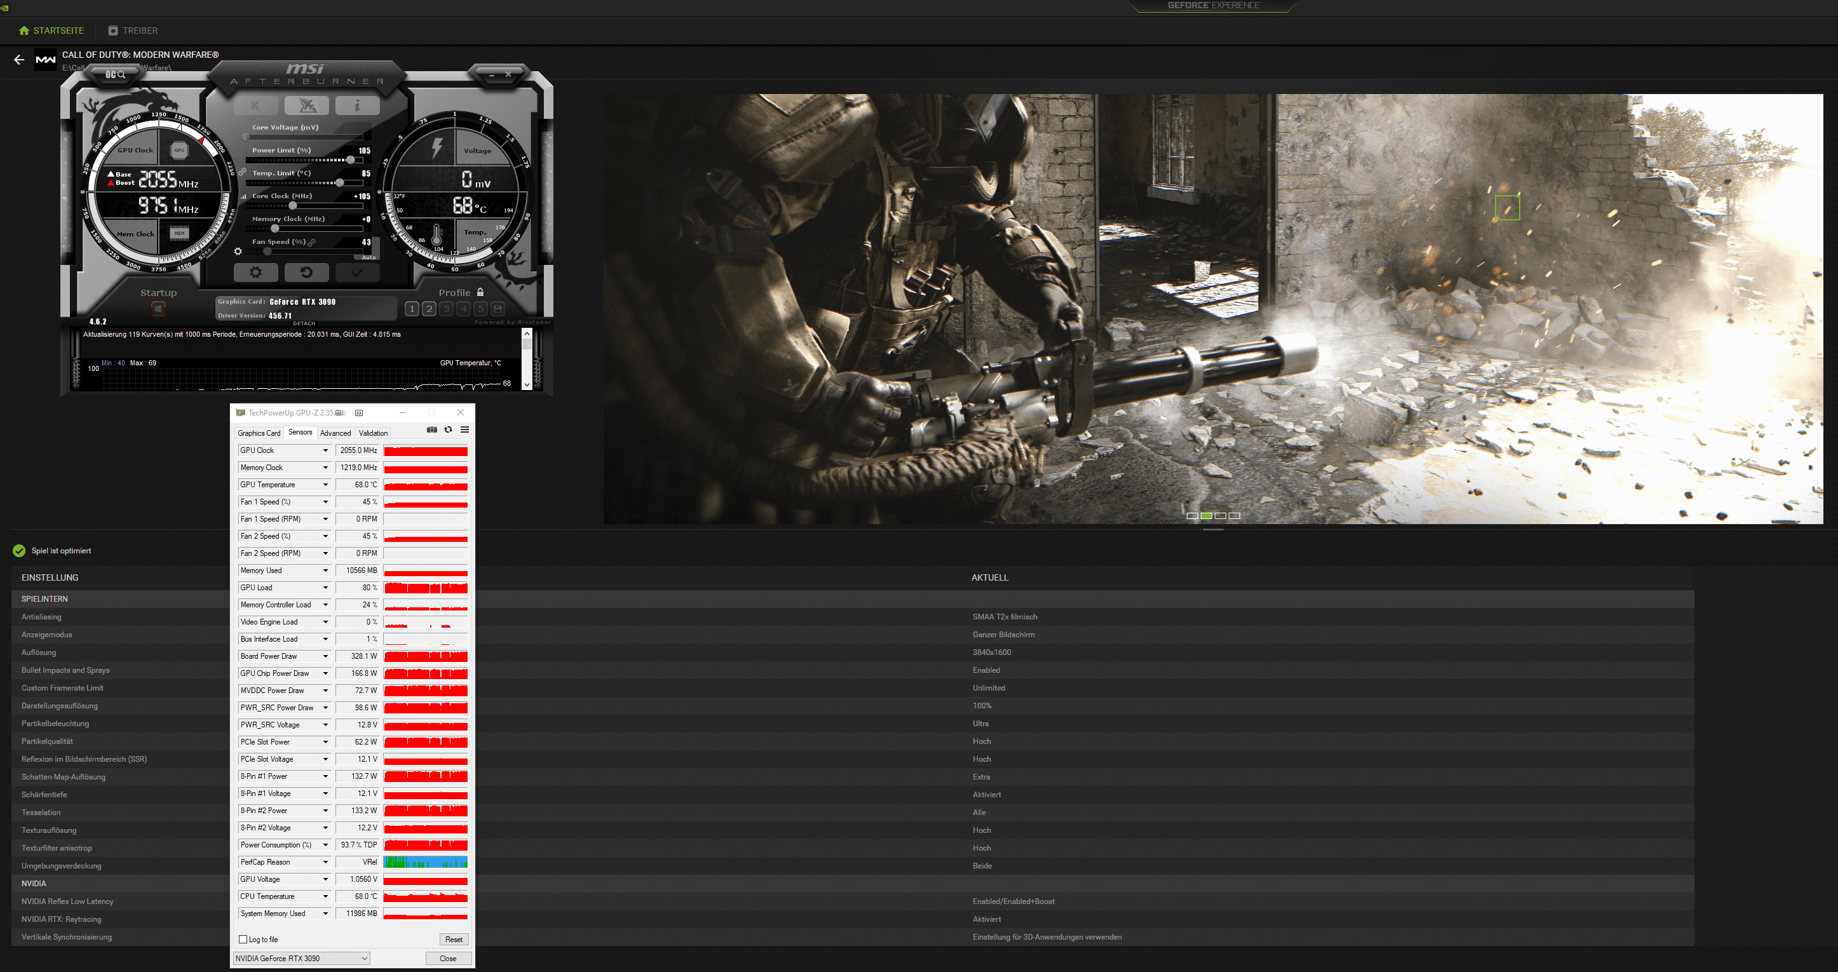Click the Power Limit slider handle
1838x972 pixels.
pyautogui.click(x=350, y=160)
